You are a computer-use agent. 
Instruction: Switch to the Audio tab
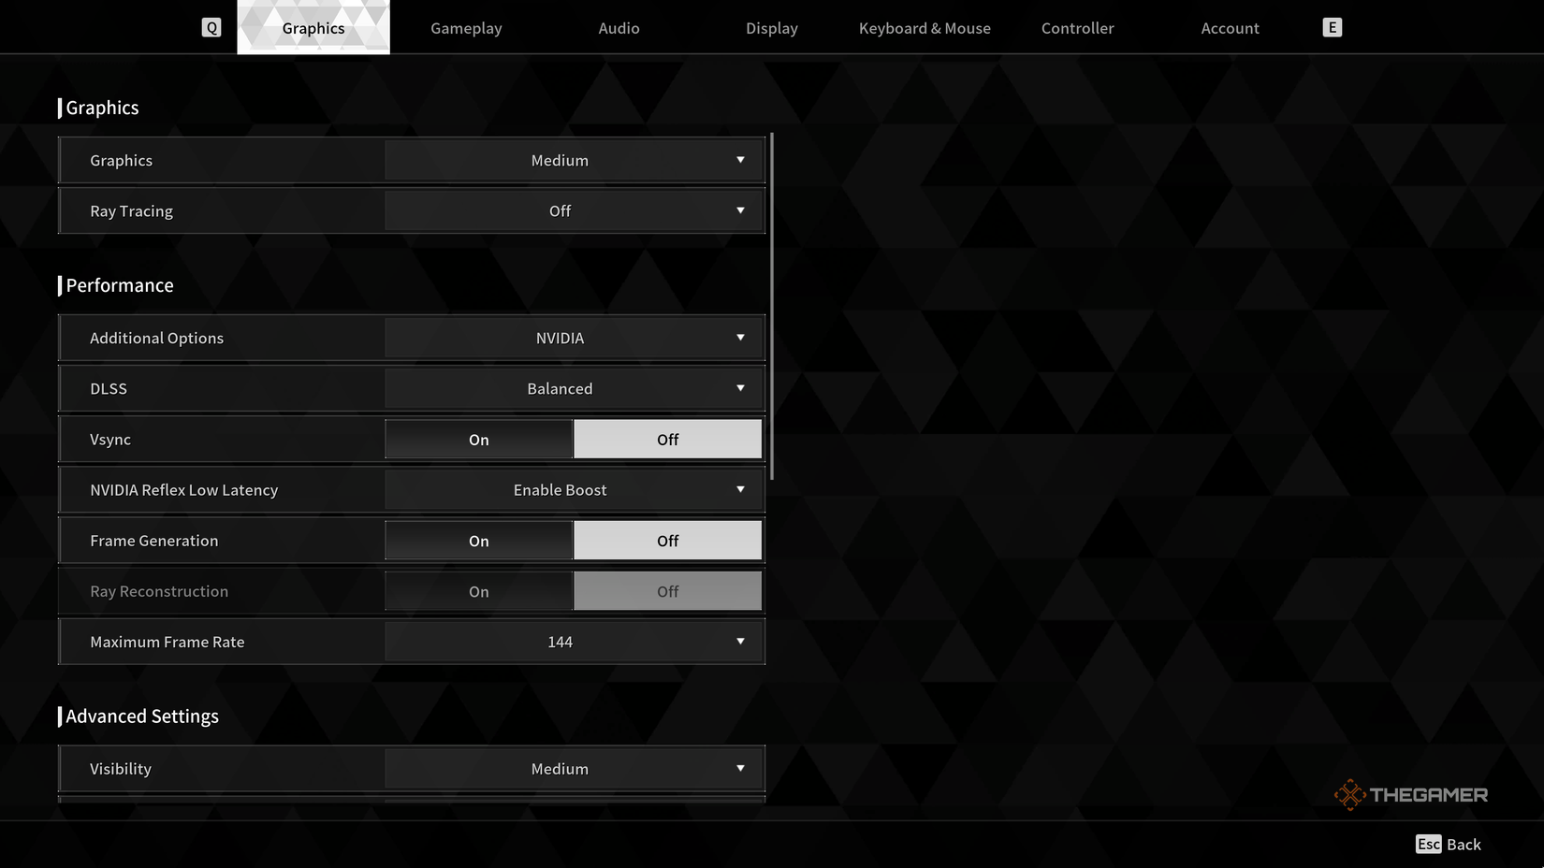[x=619, y=27]
